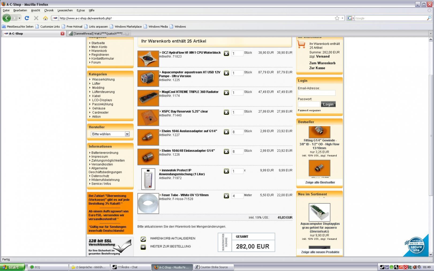The width and height of the screenshot is (434, 271).
Task: Open the Kontaktformular navigation link
Action: (x=102, y=59)
